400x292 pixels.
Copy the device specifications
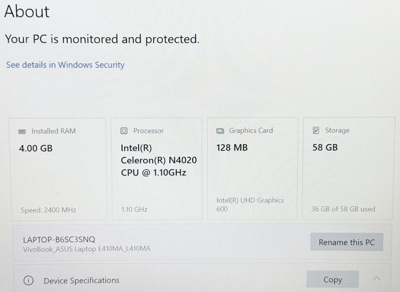click(333, 279)
